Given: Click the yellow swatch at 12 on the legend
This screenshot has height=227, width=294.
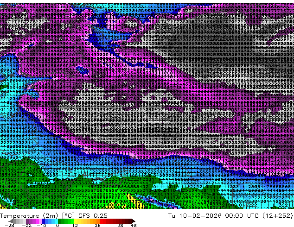Looking at the screenshot, I should pos(76,221).
